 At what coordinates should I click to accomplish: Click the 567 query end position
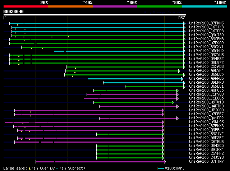pos(181,18)
